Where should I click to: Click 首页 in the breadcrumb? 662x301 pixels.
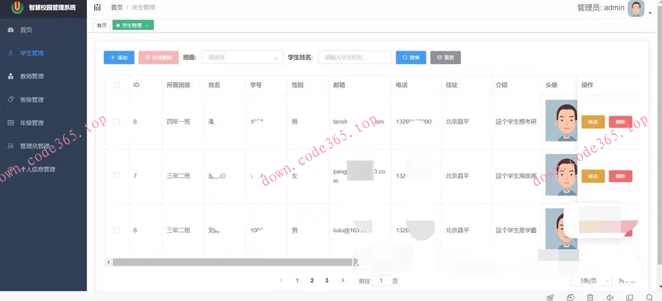[x=116, y=8]
